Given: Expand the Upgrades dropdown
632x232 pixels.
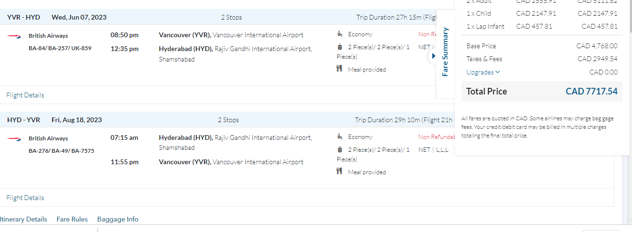Looking at the screenshot, I should (483, 73).
